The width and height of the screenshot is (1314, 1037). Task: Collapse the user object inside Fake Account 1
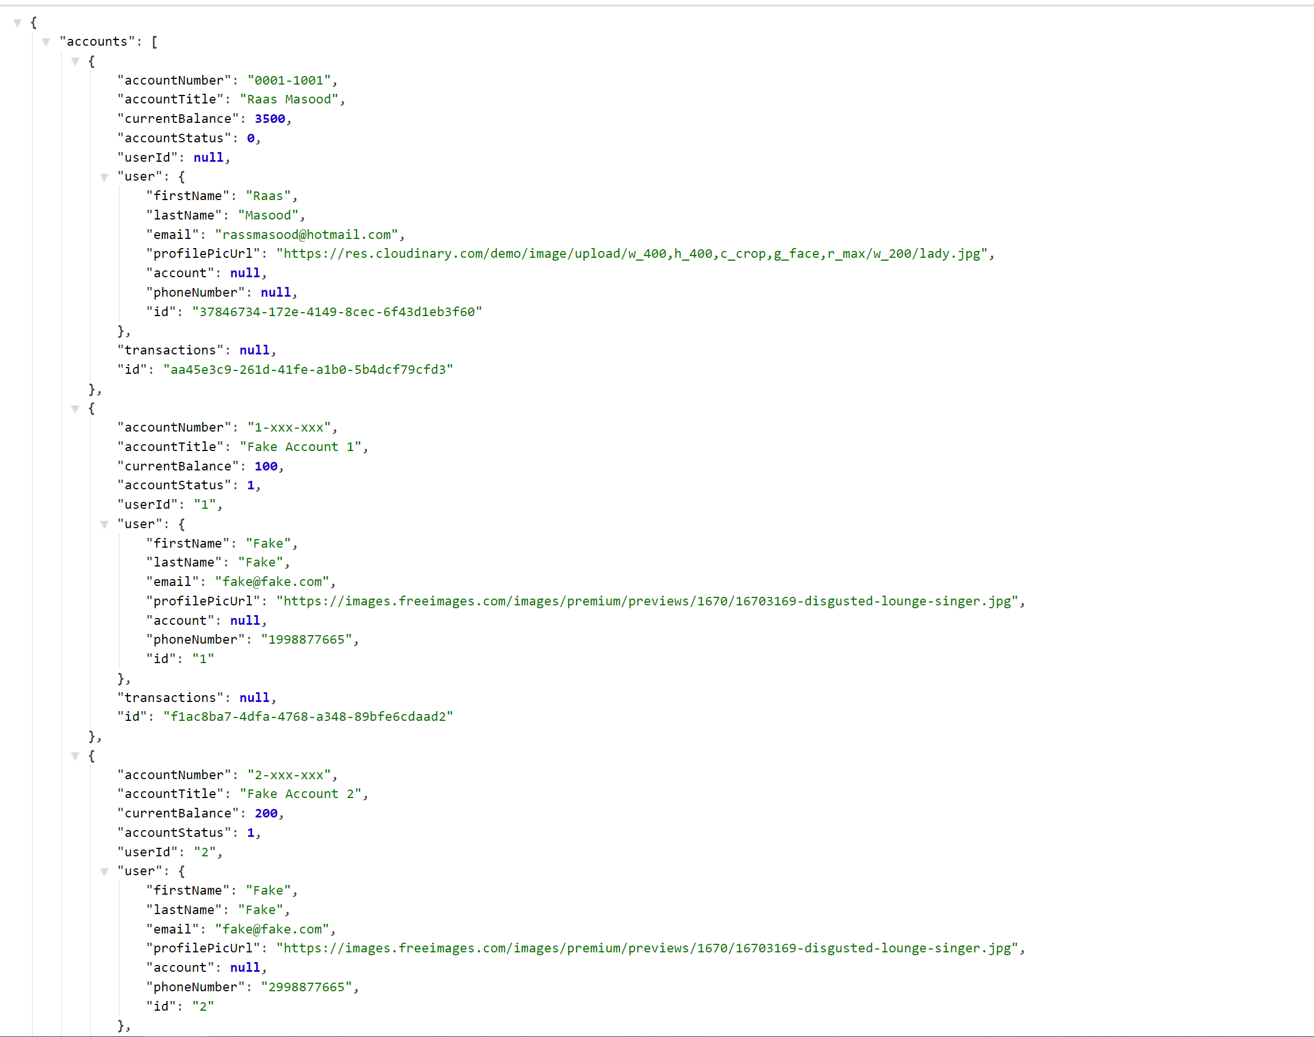coord(105,525)
